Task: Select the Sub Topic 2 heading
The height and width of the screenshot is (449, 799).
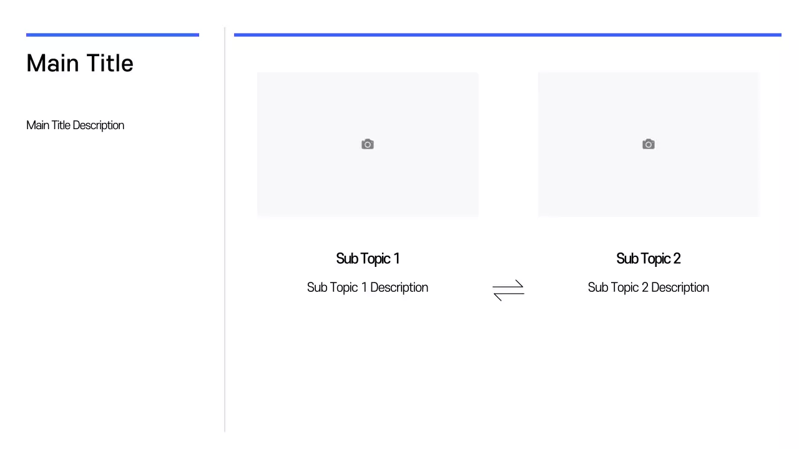Action: [x=648, y=259]
